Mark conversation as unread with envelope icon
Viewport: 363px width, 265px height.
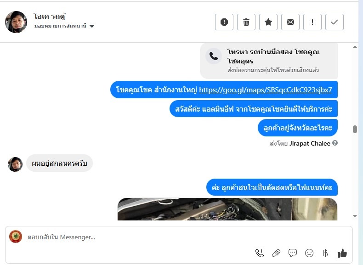[290, 22]
